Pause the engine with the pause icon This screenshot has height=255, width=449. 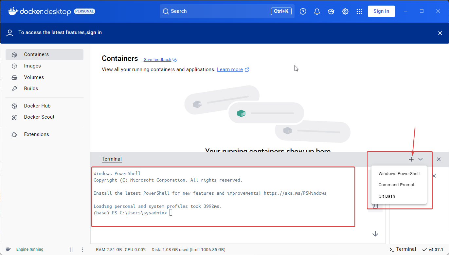71,249
